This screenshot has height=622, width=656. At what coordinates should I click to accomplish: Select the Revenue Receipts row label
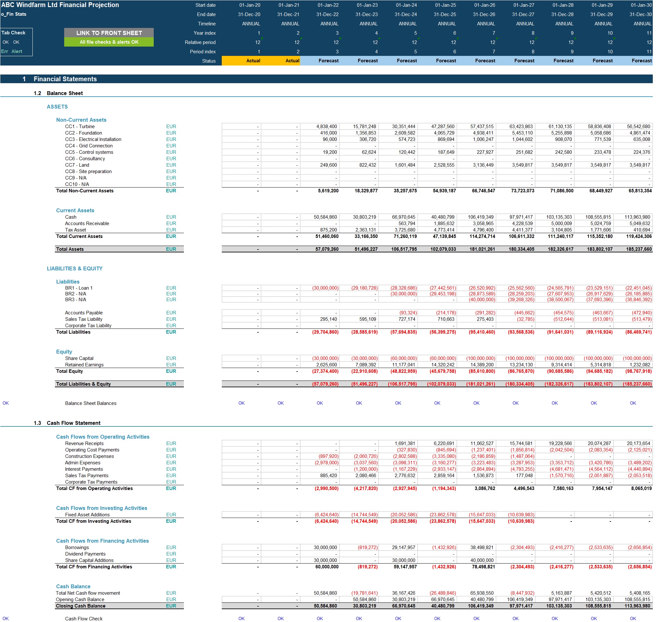(x=84, y=444)
